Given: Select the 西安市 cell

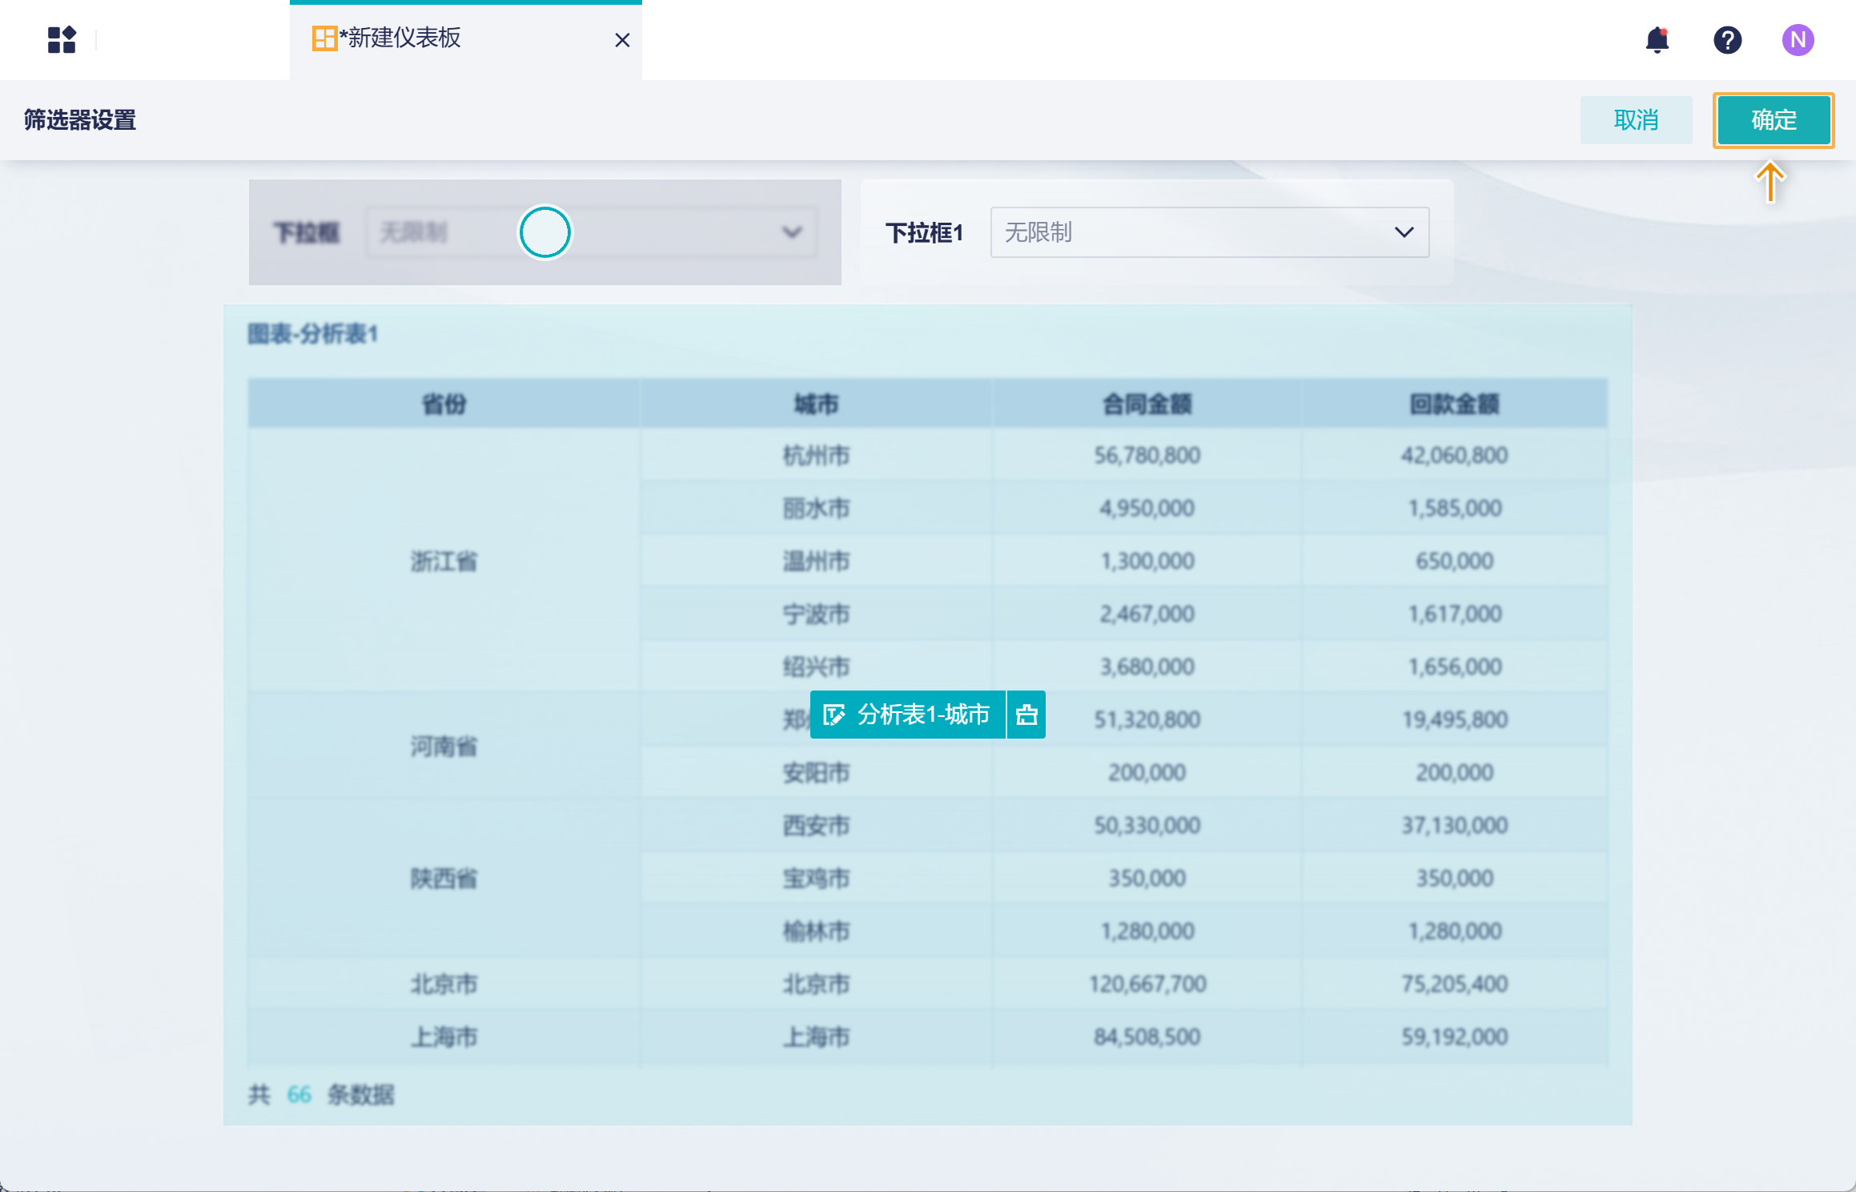Looking at the screenshot, I should 816,825.
